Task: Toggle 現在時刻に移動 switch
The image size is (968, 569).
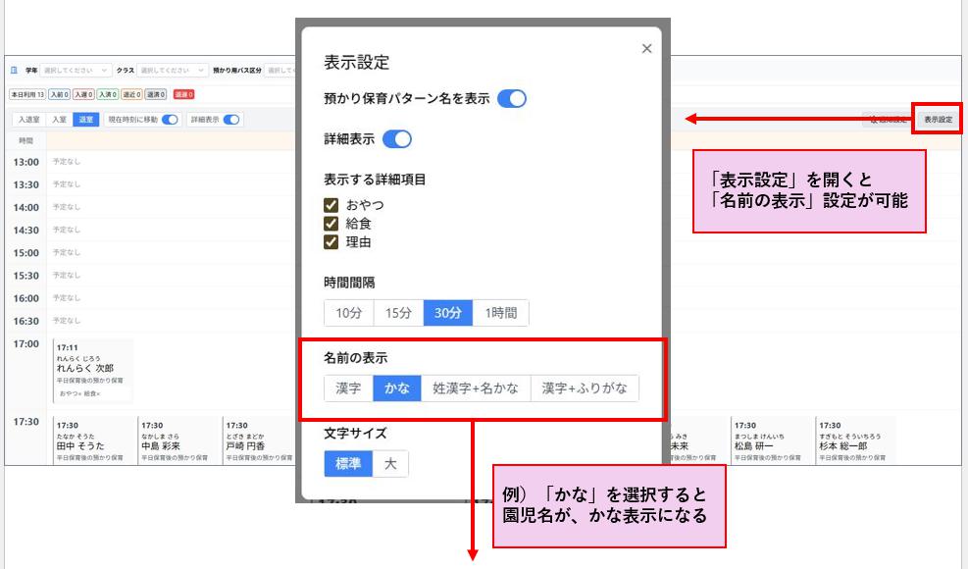Action: pos(171,120)
